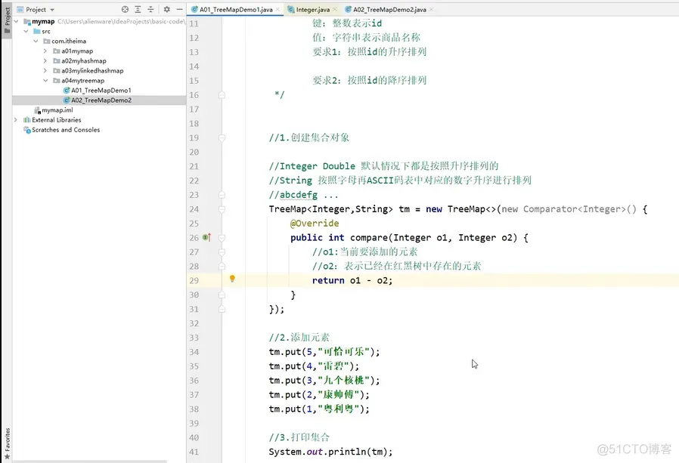
Task: Expand External Libraries node
Action: coord(16,120)
